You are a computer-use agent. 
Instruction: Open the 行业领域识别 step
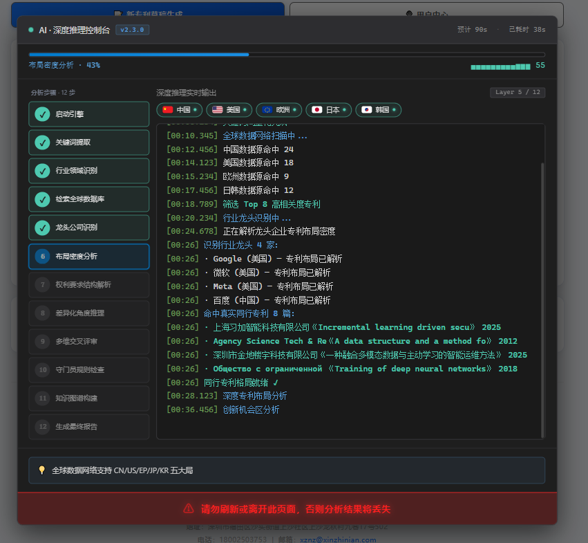pos(89,171)
